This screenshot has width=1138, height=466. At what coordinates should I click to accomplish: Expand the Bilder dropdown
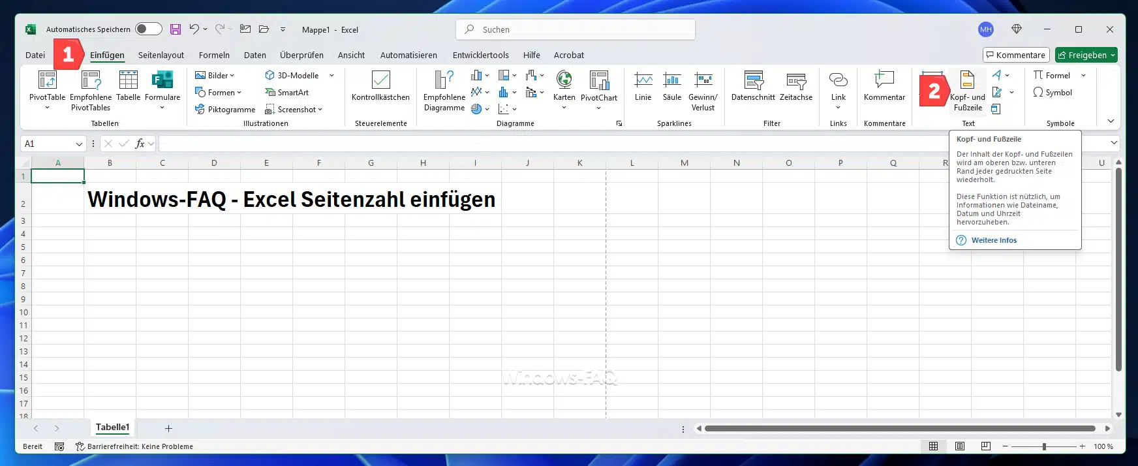215,76
